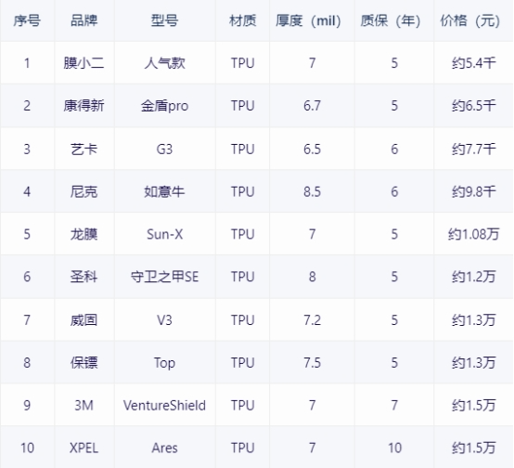Select the XPEL brand cell
The height and width of the screenshot is (468, 514).
pos(84,448)
